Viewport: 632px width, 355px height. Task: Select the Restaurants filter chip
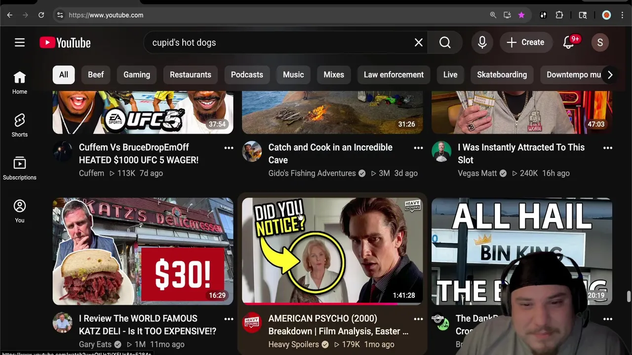tap(191, 74)
